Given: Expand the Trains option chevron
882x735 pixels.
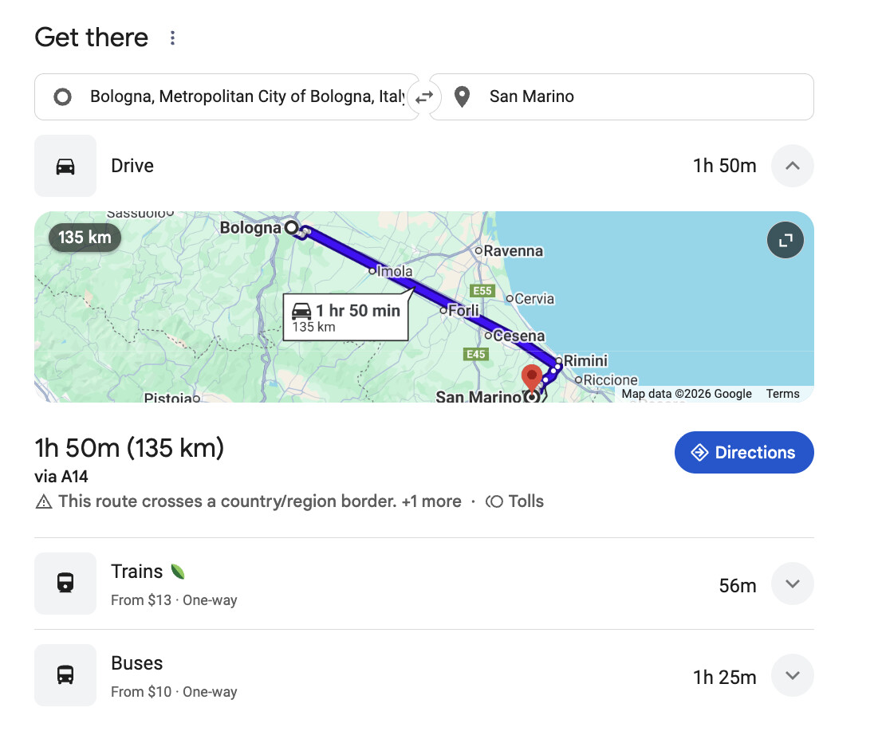Looking at the screenshot, I should coord(792,584).
